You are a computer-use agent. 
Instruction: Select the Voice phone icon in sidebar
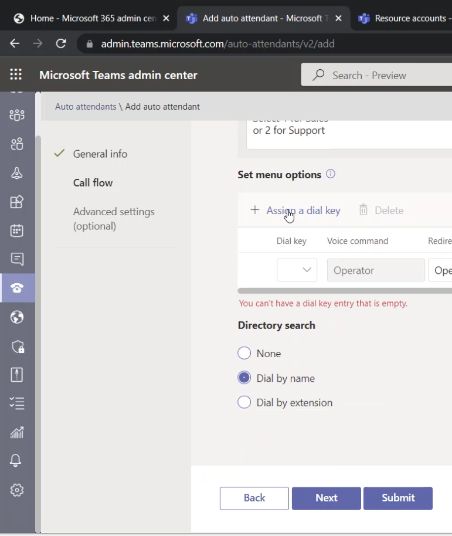pyautogui.click(x=17, y=288)
